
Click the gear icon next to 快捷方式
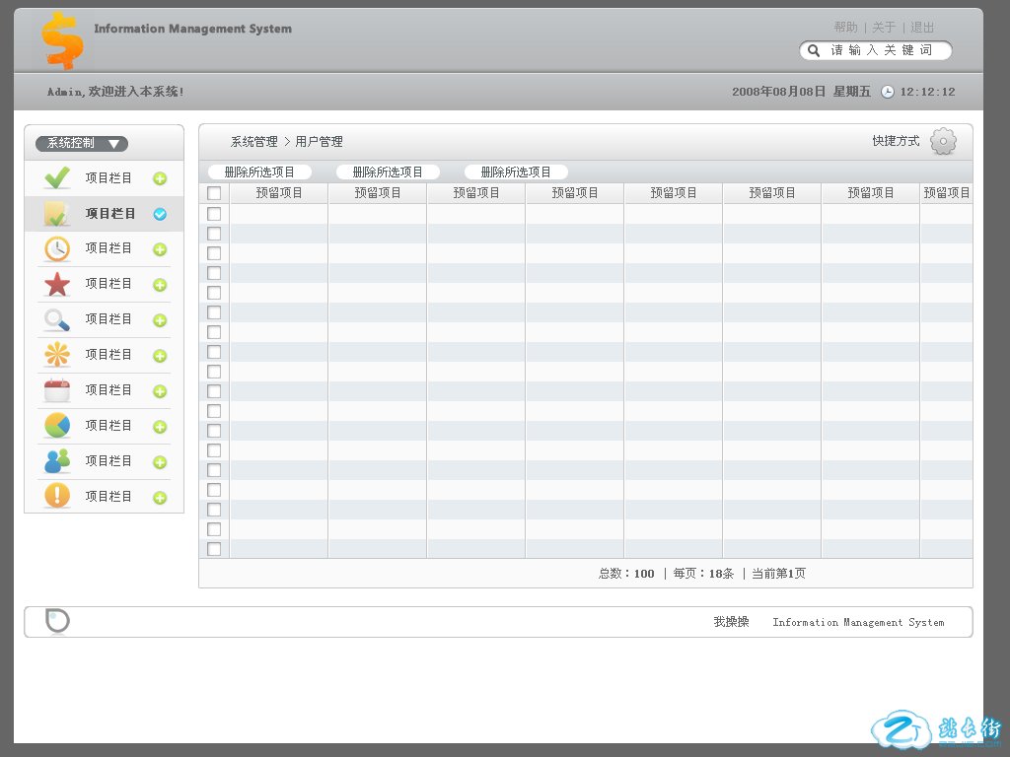click(943, 142)
